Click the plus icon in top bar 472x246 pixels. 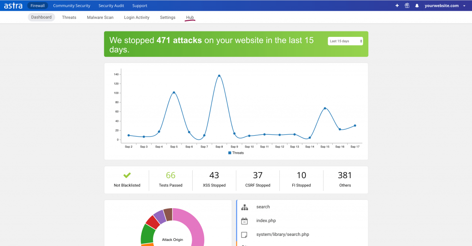pyautogui.click(x=397, y=6)
